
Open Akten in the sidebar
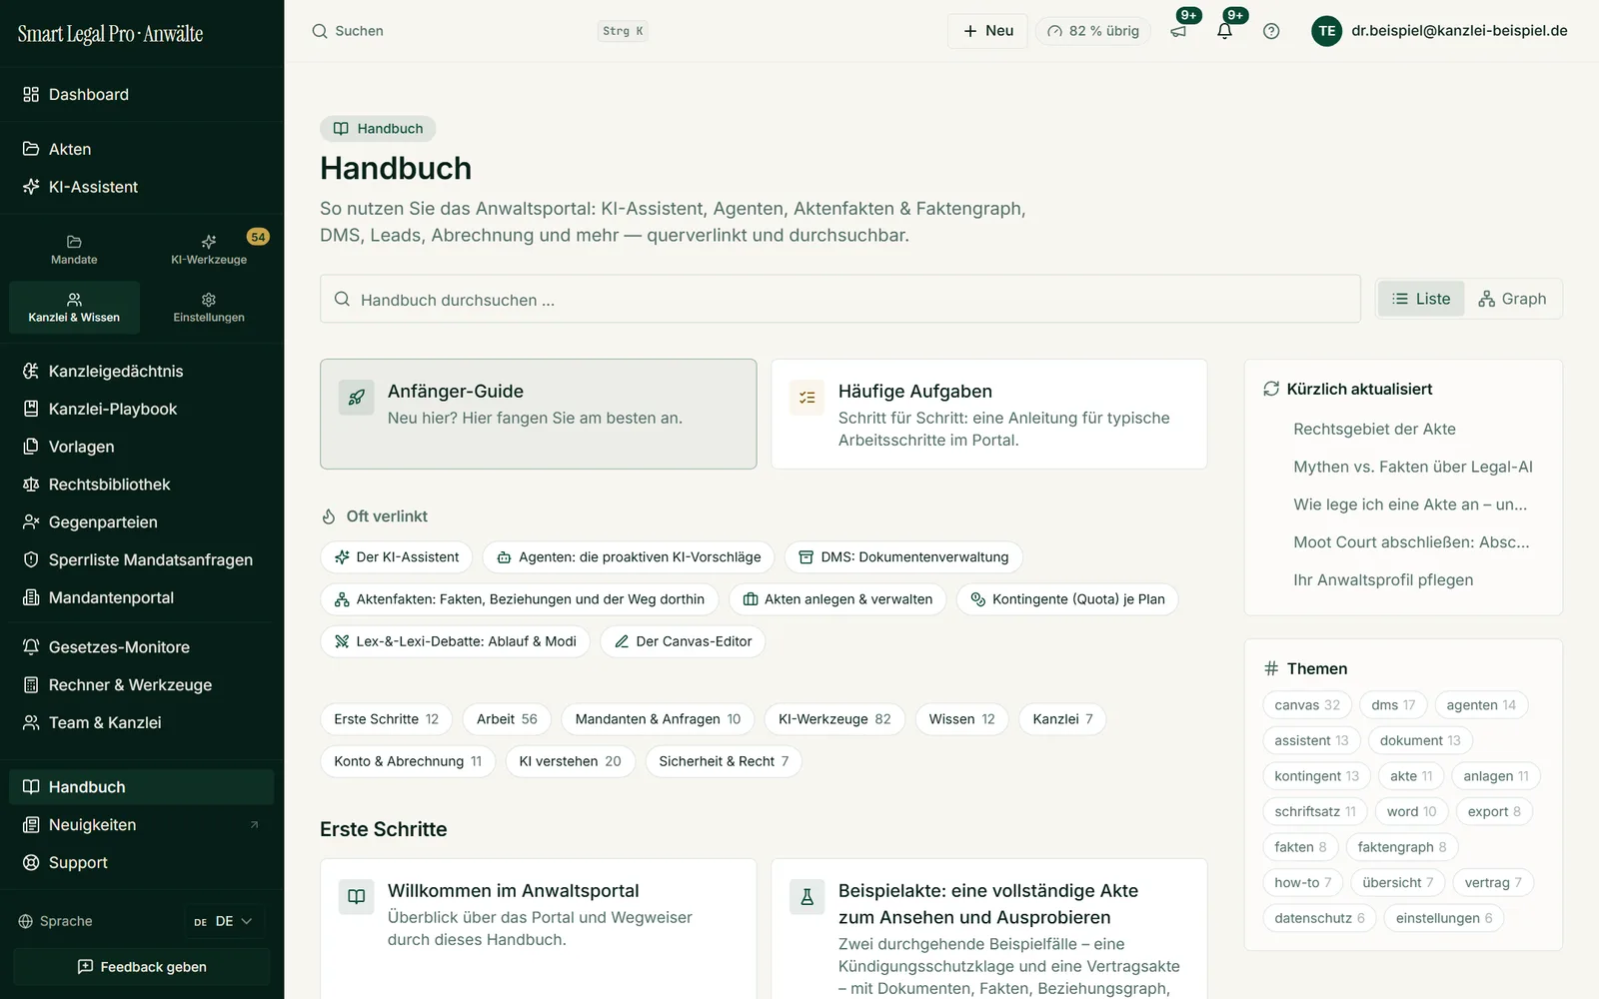pyautogui.click(x=142, y=149)
